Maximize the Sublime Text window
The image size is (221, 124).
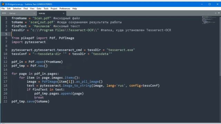pos(210,4)
